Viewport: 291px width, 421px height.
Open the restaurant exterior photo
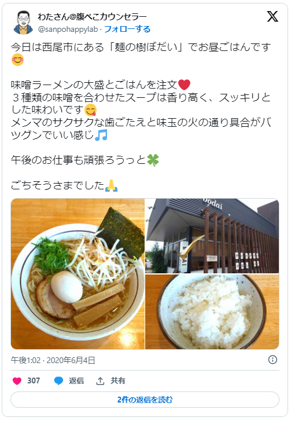coord(212,236)
